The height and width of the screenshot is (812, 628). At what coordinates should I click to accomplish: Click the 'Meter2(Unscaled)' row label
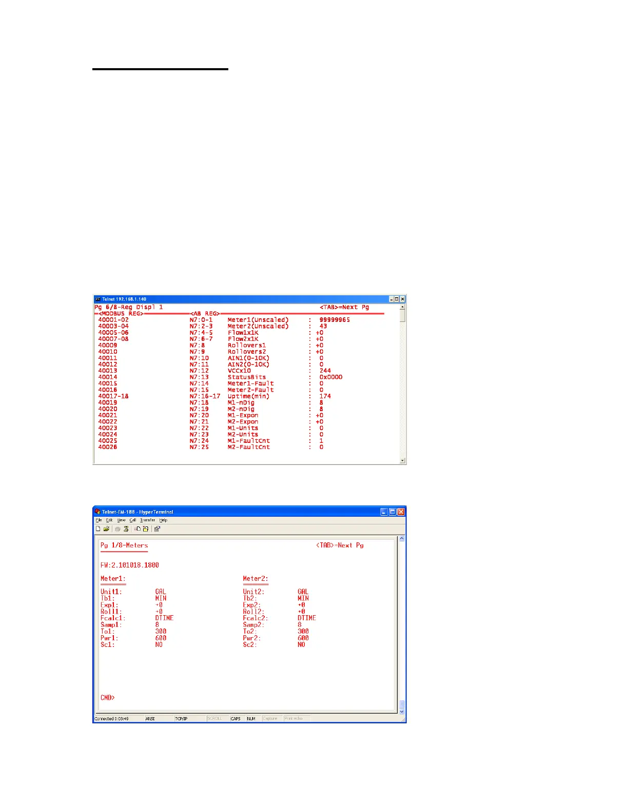coord(258,326)
